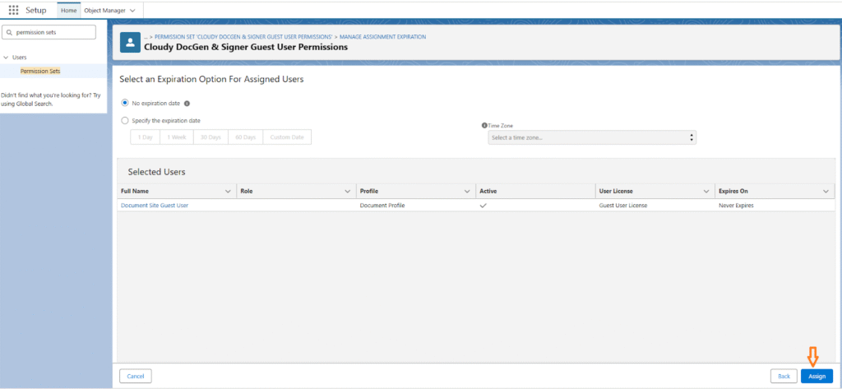Image resolution: width=842 pixels, height=389 pixels.
Task: Open Full Name column sort menu
Action: coord(228,191)
